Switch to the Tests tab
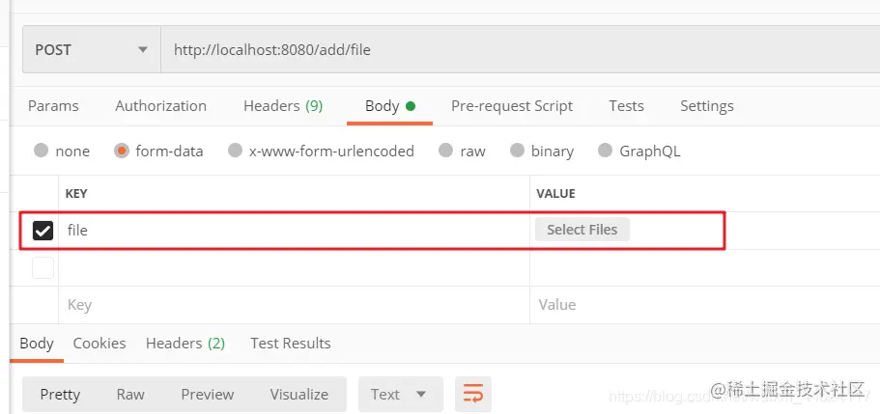 point(626,106)
